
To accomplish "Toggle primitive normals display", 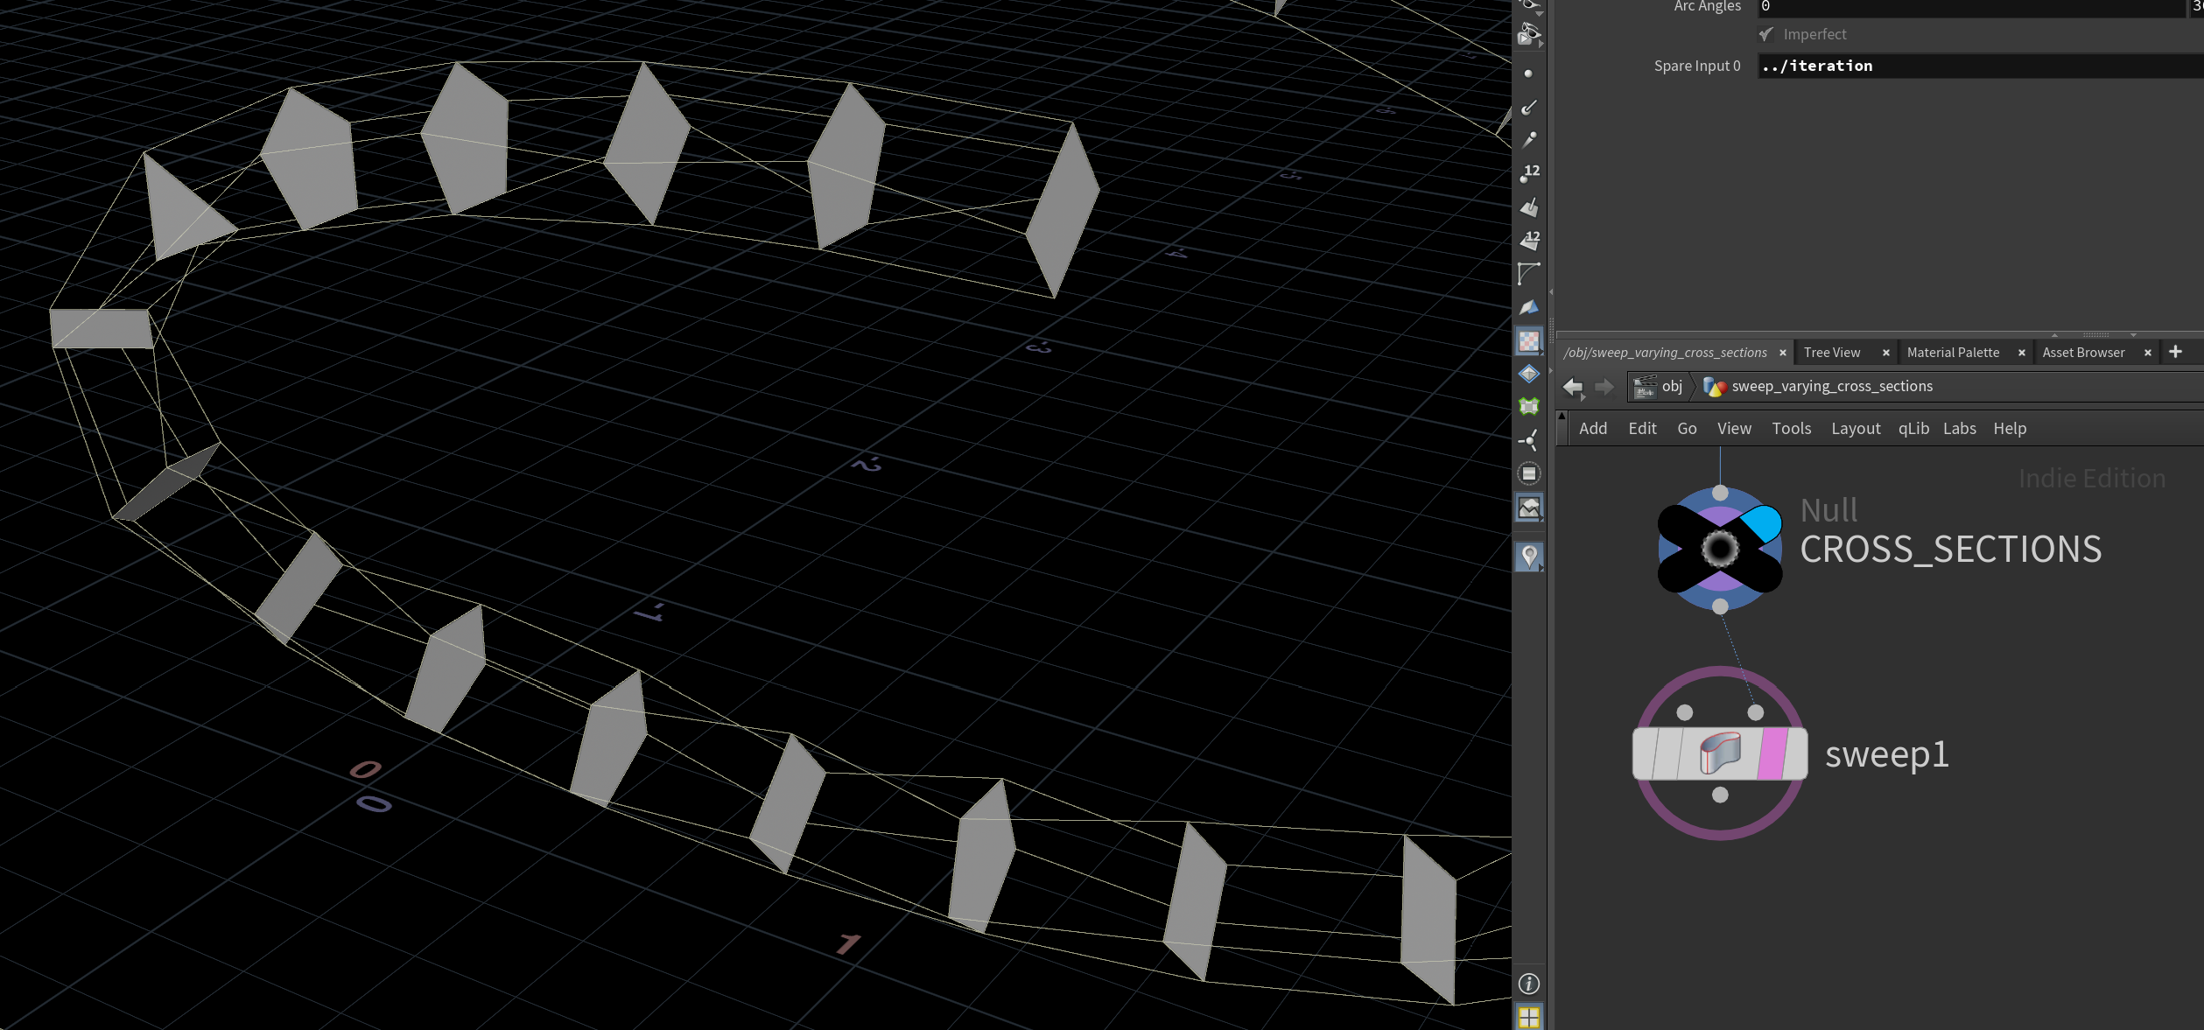I will click(x=1528, y=207).
